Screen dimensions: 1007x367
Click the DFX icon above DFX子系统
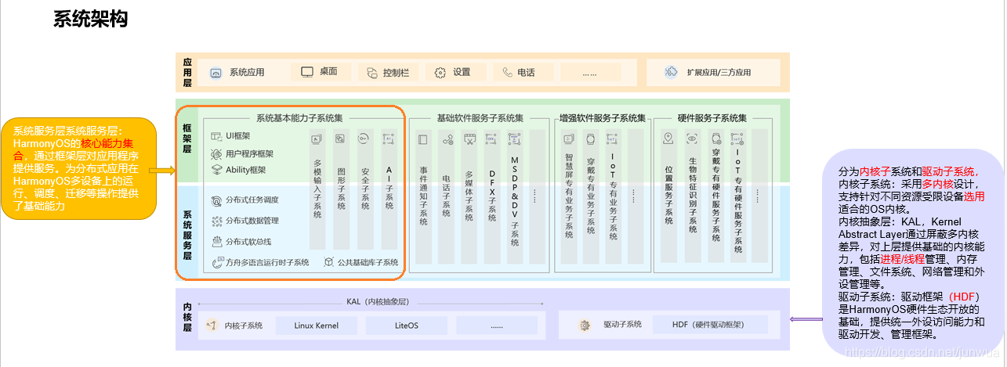click(x=491, y=139)
